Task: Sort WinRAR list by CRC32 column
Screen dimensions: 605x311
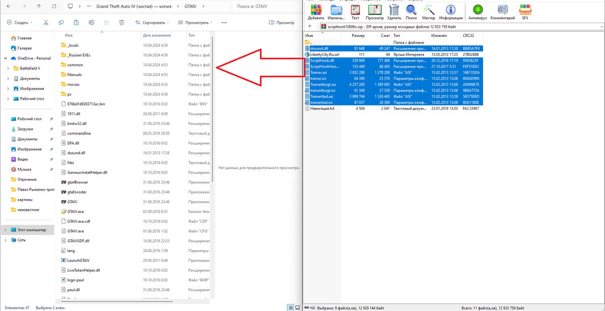Action: [x=468, y=36]
